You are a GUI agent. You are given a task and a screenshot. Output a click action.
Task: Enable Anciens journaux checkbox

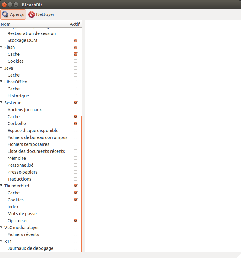pyautogui.click(x=76, y=110)
